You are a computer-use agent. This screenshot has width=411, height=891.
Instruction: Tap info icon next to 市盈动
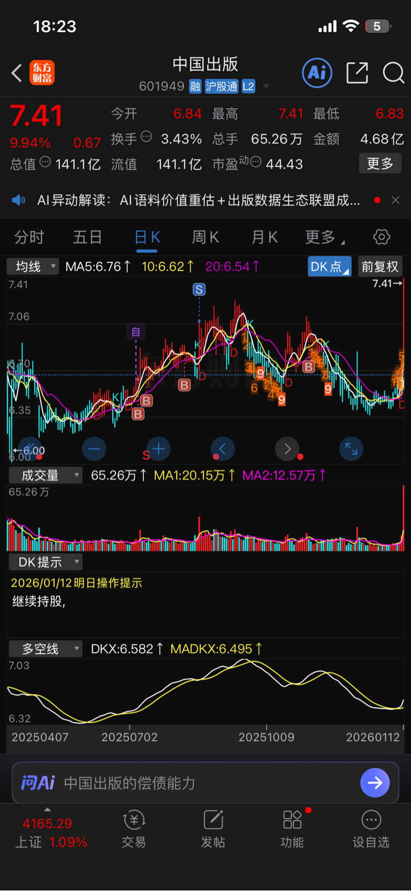pyautogui.click(x=256, y=161)
